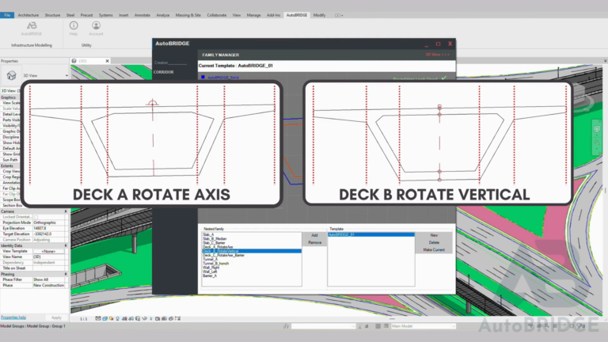Click the 3D View type icon in Properties
This screenshot has width=608, height=342.
click(x=11, y=75)
